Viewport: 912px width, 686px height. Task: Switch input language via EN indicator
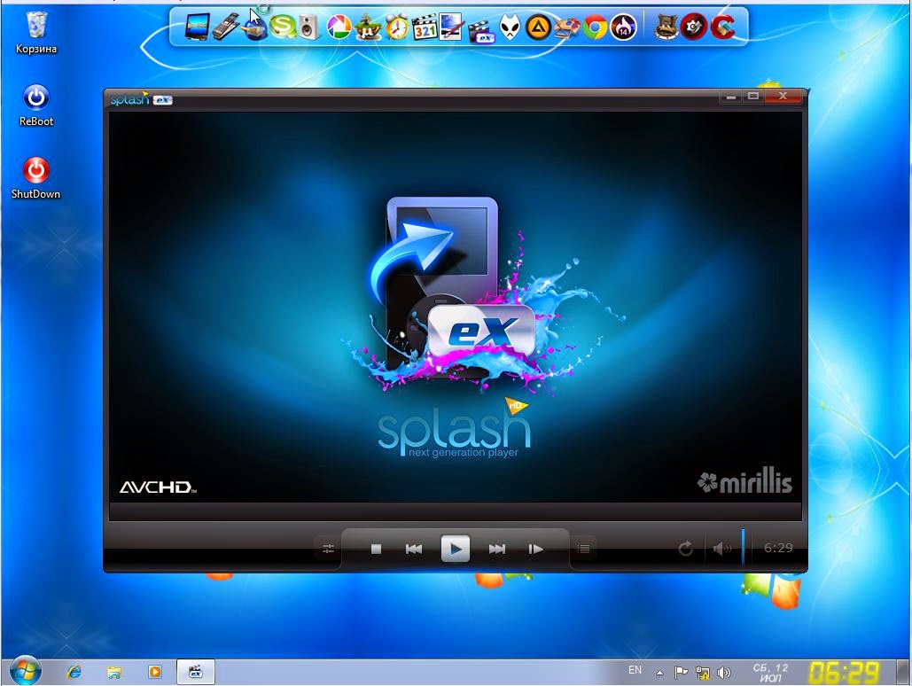pyautogui.click(x=635, y=670)
